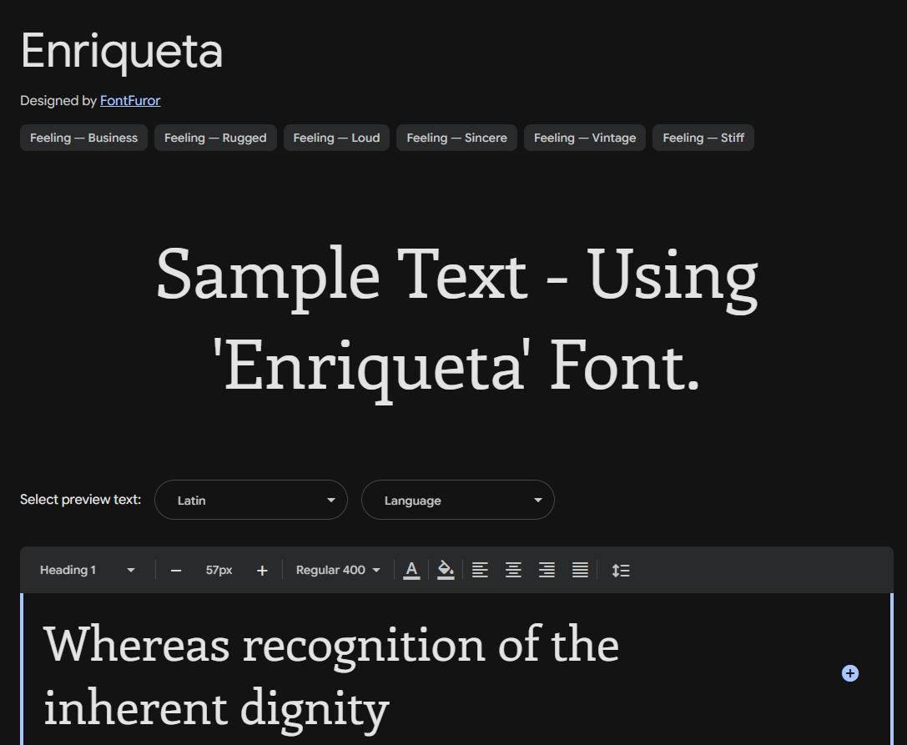Open the line height spacing control
The height and width of the screenshot is (745, 907).
tap(621, 571)
